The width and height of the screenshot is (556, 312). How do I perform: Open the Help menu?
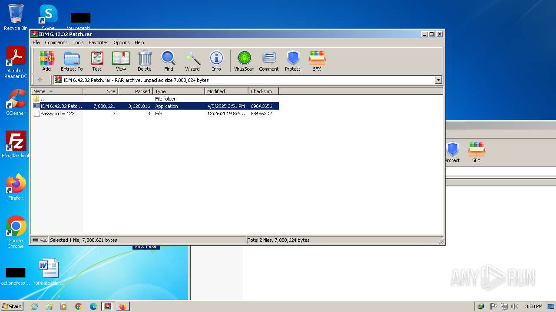(x=139, y=42)
